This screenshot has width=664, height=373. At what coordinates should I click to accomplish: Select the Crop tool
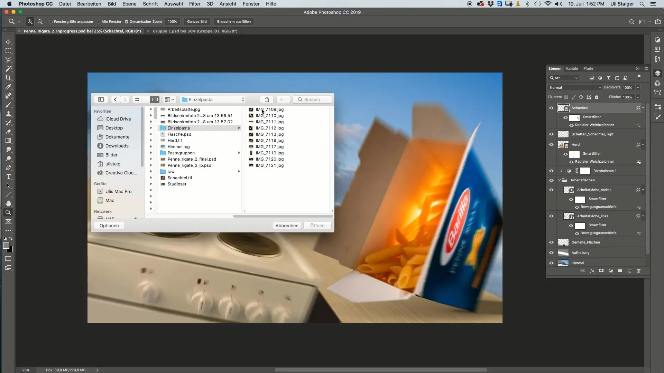pyautogui.click(x=8, y=78)
